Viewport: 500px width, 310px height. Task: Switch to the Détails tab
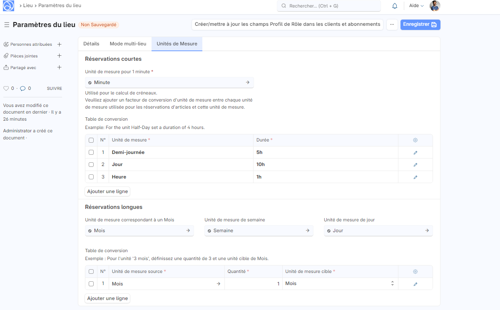pyautogui.click(x=91, y=44)
